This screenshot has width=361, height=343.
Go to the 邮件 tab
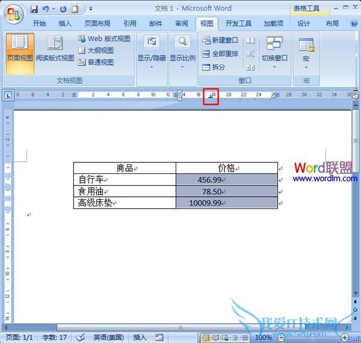point(156,23)
